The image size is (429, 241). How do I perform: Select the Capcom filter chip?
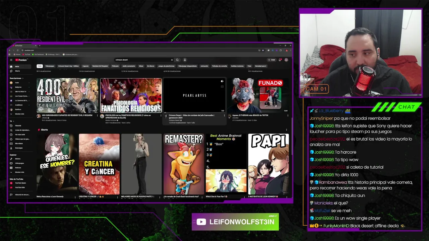(85, 66)
